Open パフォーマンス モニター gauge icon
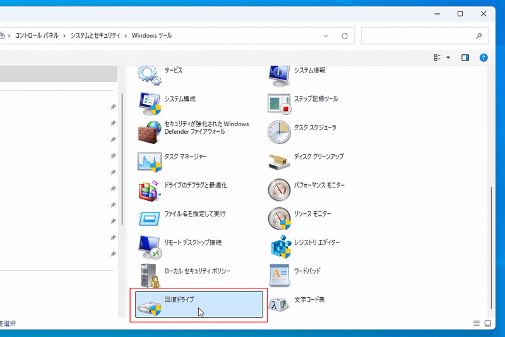The height and width of the screenshot is (337, 505). click(279, 189)
